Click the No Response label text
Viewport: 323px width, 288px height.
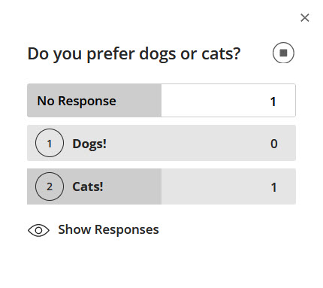click(x=77, y=102)
